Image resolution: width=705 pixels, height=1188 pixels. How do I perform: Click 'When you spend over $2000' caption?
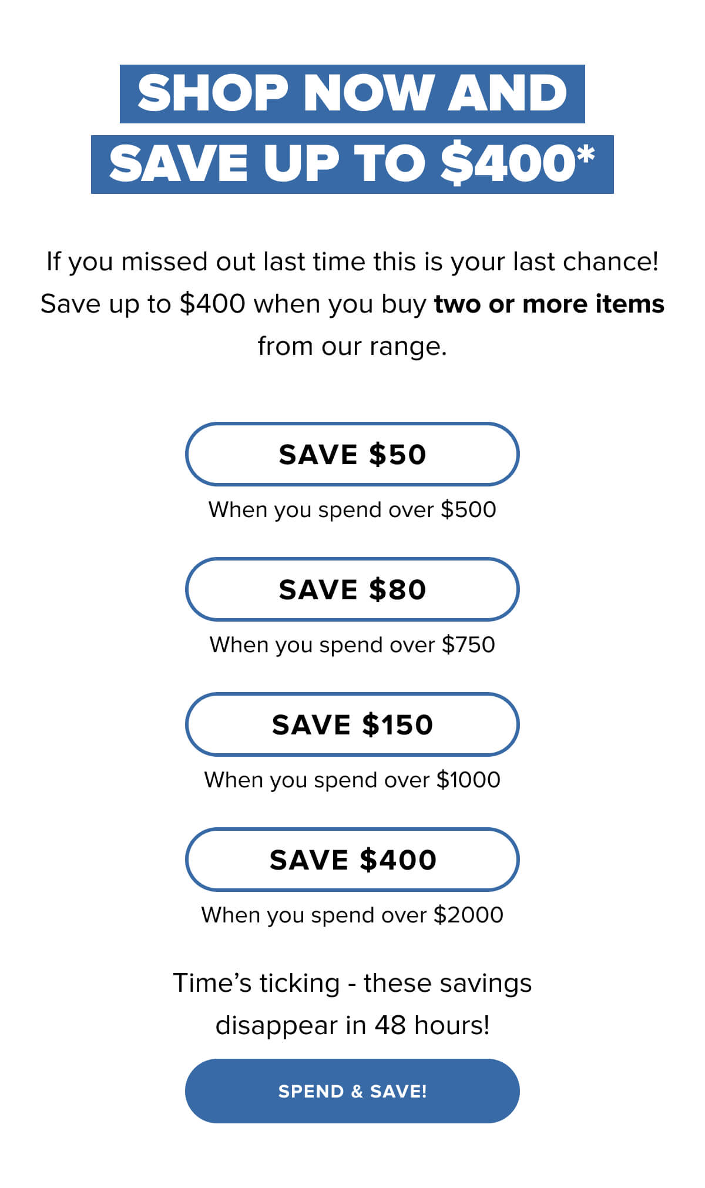[x=352, y=915]
